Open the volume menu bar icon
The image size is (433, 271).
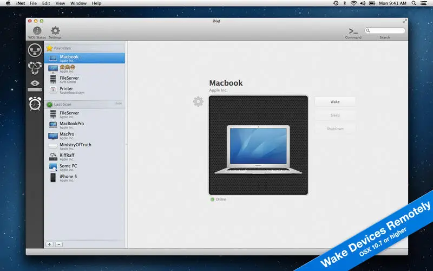pos(363,3)
